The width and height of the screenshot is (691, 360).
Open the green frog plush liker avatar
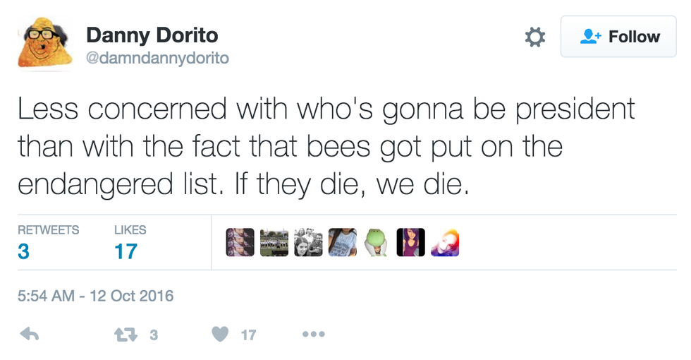(377, 242)
